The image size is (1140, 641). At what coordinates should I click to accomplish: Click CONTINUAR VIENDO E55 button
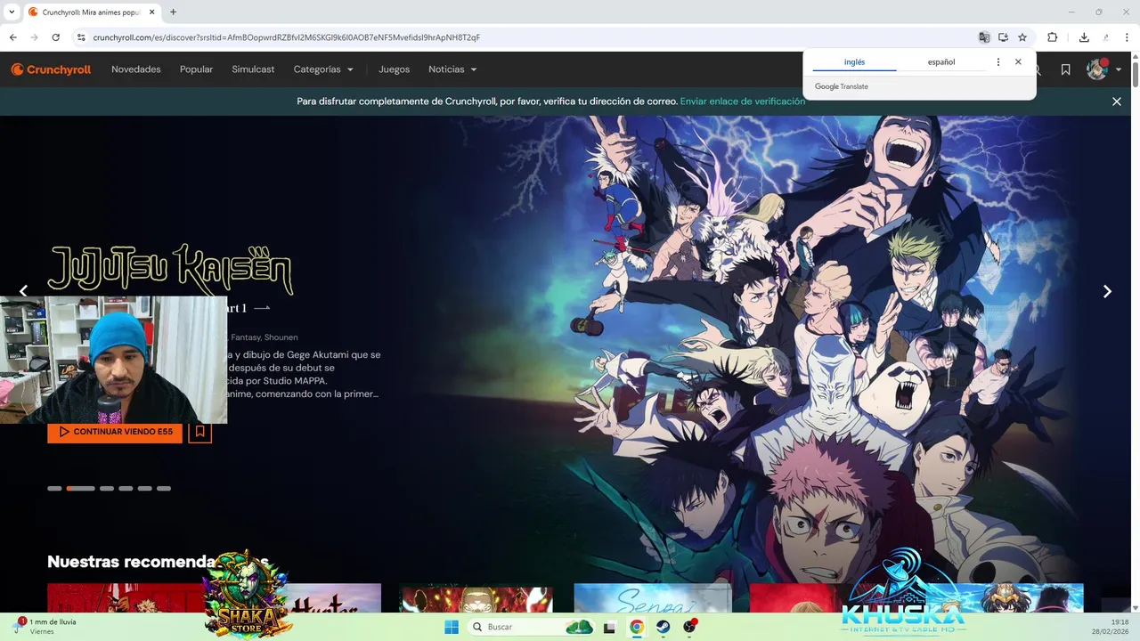pyautogui.click(x=115, y=432)
